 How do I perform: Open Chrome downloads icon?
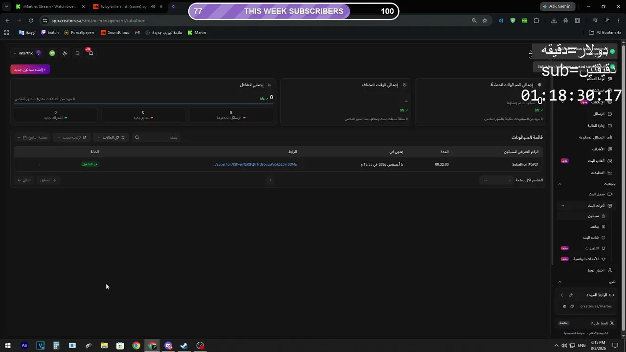(x=554, y=21)
